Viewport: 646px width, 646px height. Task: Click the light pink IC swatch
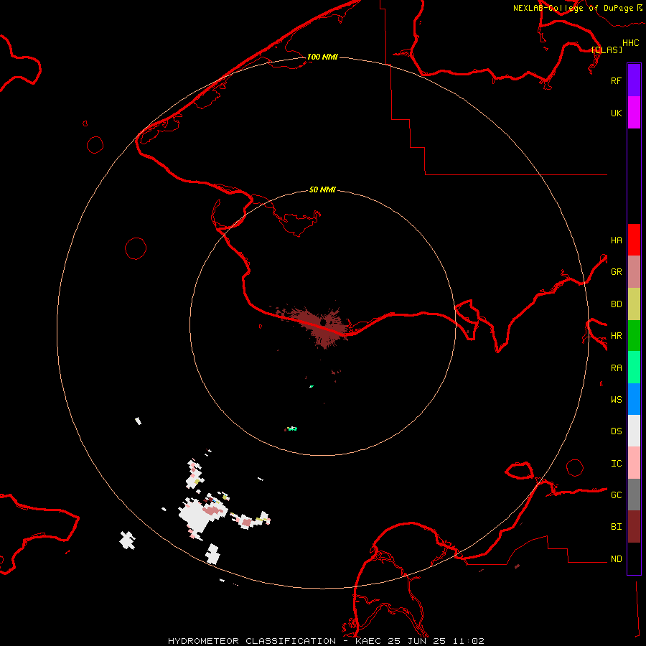[634, 463]
